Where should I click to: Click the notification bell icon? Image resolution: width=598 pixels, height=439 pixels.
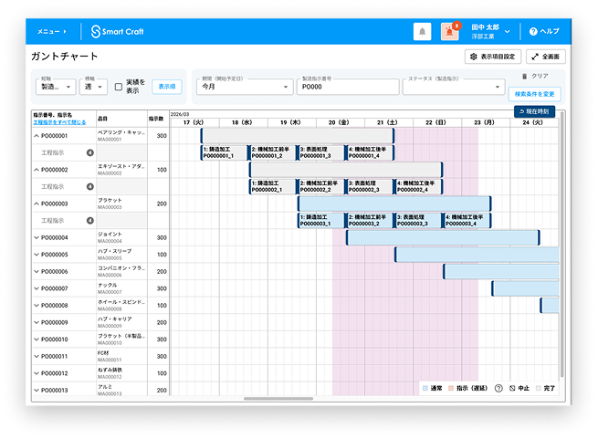pos(422,32)
